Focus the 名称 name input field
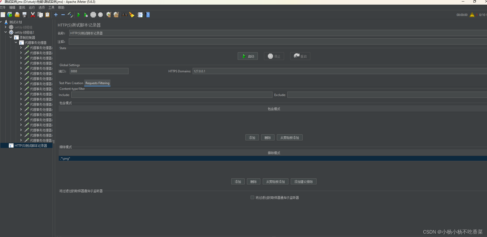The width and height of the screenshot is (487, 237). click(278, 33)
